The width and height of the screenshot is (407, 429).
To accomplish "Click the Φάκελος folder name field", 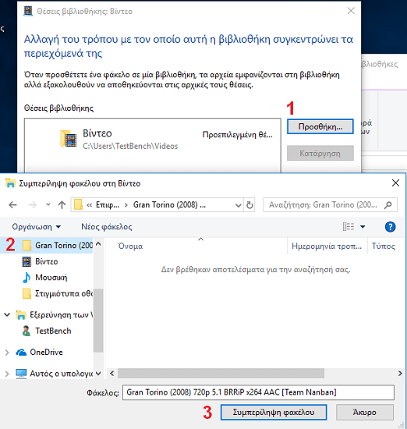I will [258, 392].
